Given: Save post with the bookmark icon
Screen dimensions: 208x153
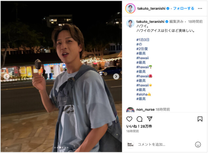Looking at the screenshot, I should [x=200, y=119].
